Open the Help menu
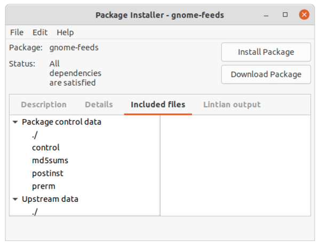Screen dimensions: 320x246 coord(65,32)
